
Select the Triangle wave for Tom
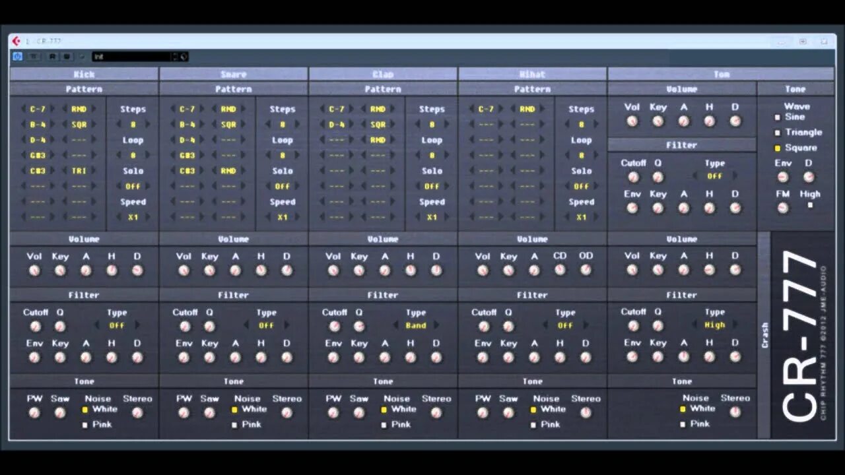point(778,133)
